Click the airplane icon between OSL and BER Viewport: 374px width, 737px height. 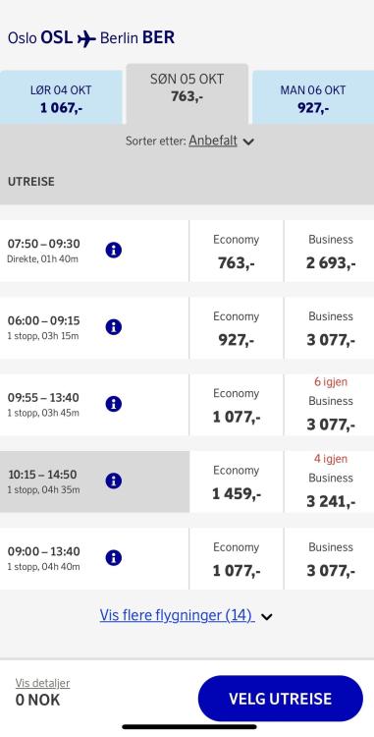click(86, 38)
